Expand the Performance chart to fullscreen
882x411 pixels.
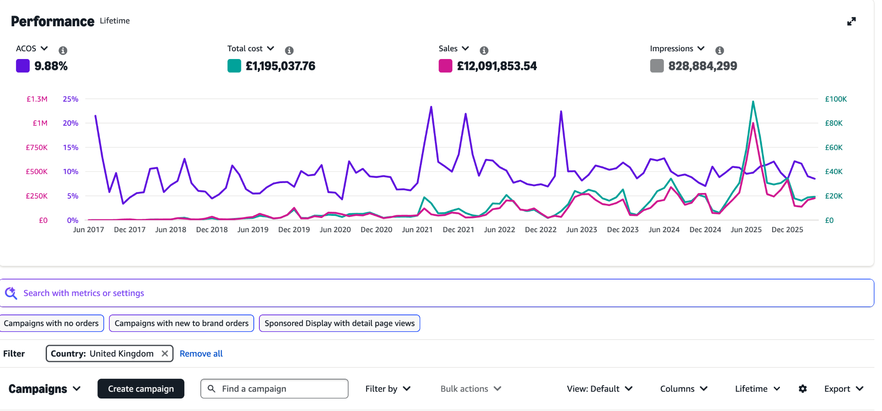851,22
